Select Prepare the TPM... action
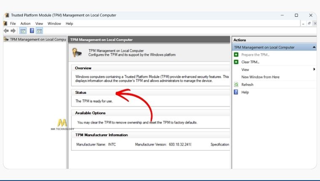 pyautogui.click(x=255, y=55)
